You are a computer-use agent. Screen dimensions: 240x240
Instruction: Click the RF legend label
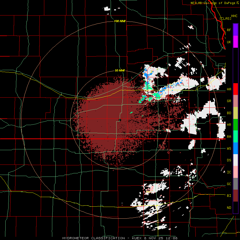229,30
